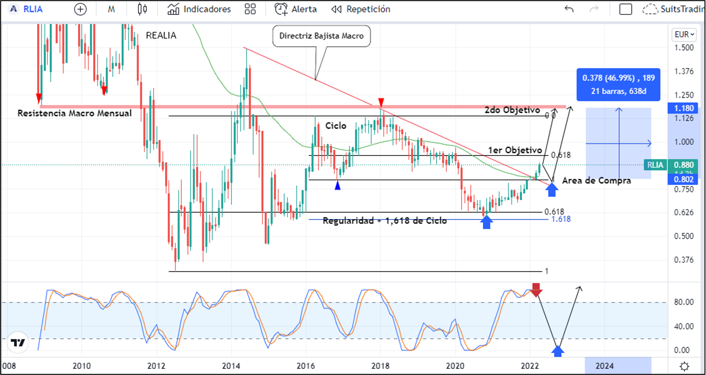This screenshot has width=706, height=375.
Task: Start bar replay with Repetición
Action: pos(361,9)
